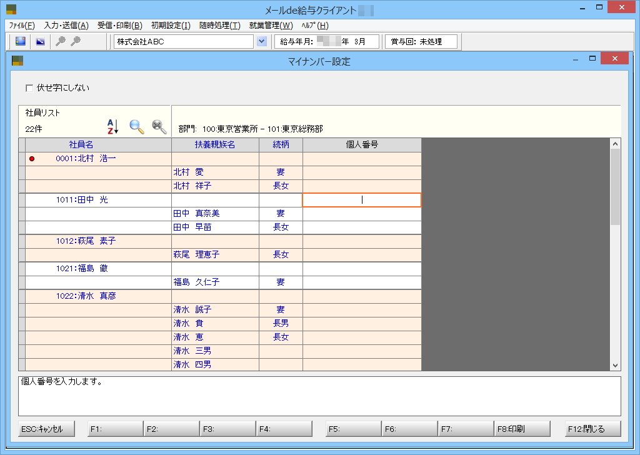
Task: Open employee search magnifier icon
Action: [137, 127]
